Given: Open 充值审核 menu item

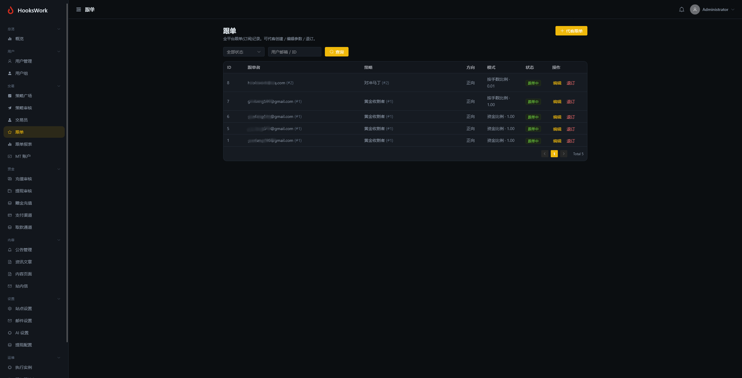Looking at the screenshot, I should (34, 179).
